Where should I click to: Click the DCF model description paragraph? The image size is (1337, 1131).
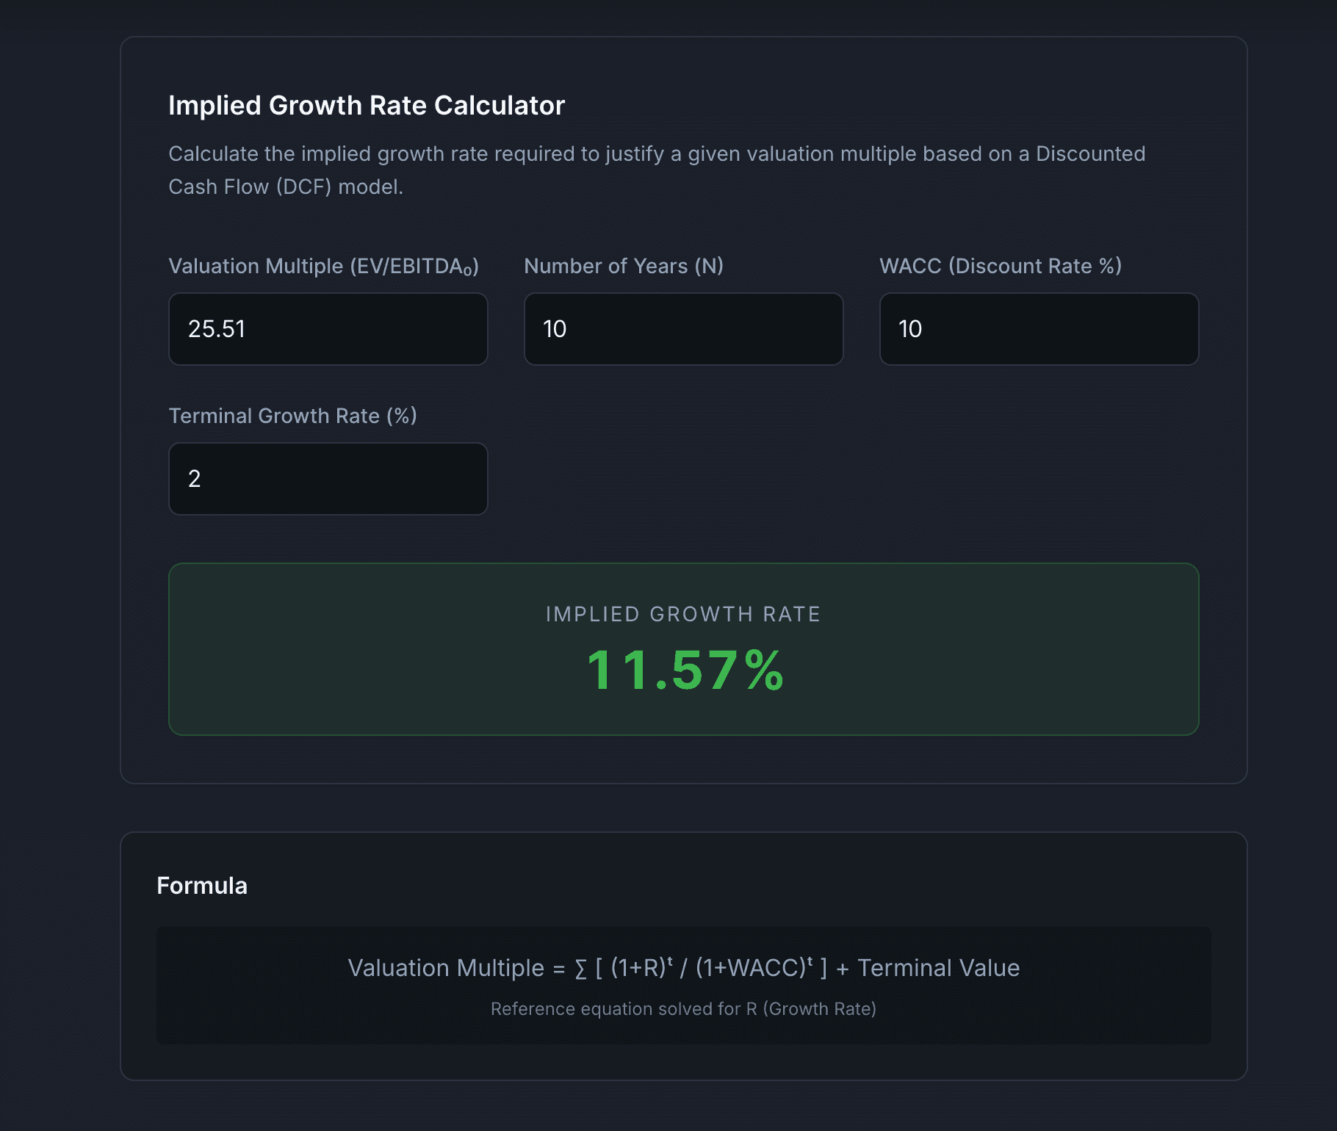pos(657,170)
